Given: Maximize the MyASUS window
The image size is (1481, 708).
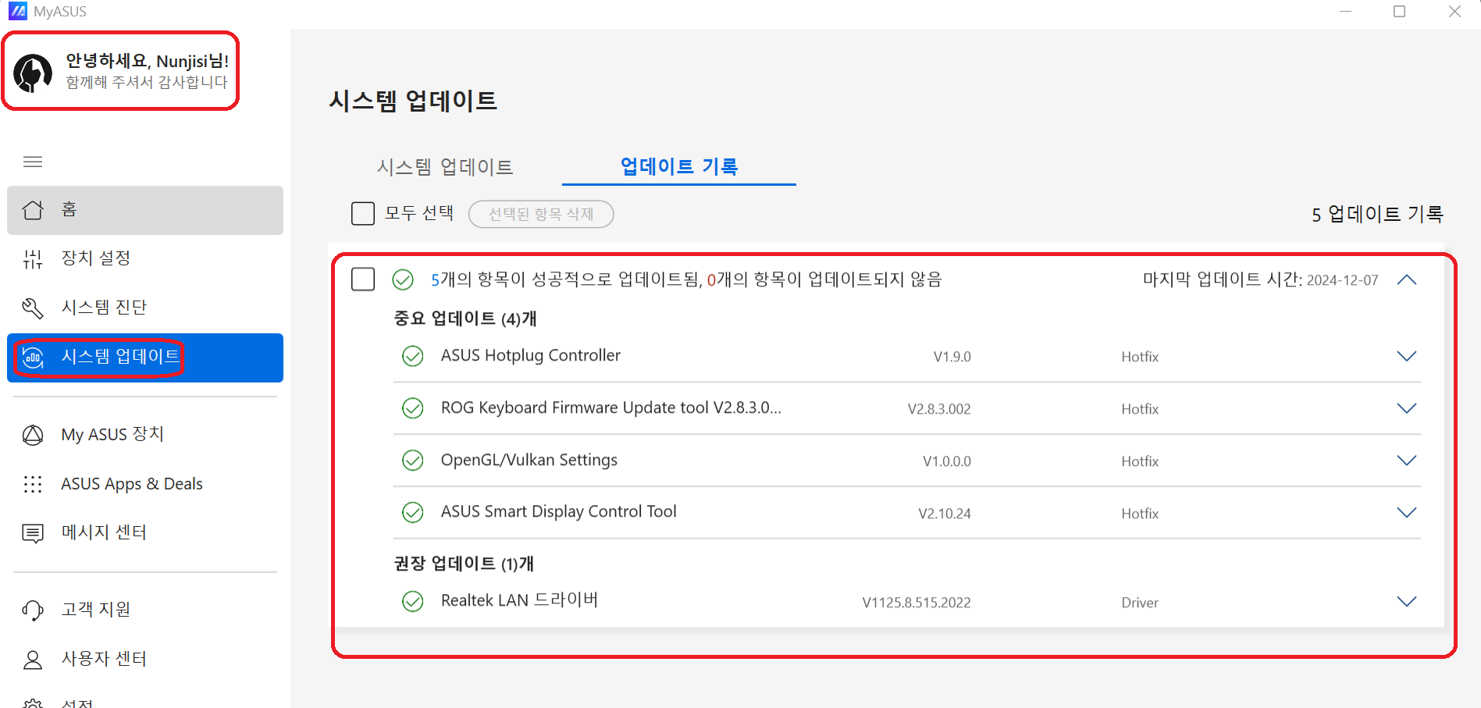Looking at the screenshot, I should [x=1400, y=12].
